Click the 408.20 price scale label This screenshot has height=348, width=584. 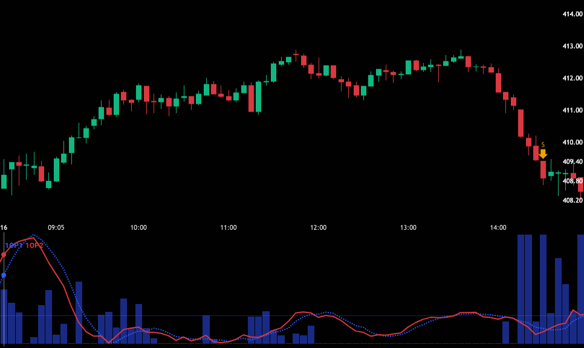tap(572, 200)
